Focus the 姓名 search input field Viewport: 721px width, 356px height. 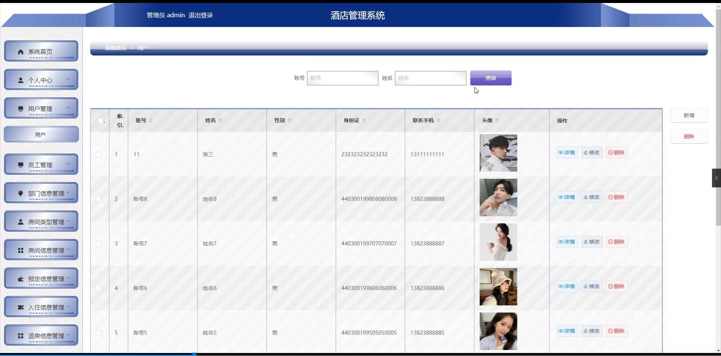430,78
